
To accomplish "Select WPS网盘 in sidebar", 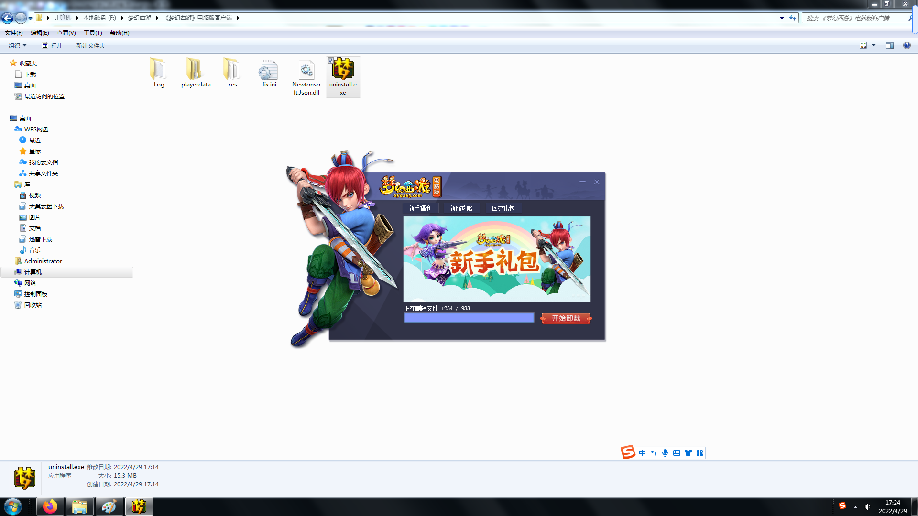I will [x=36, y=129].
